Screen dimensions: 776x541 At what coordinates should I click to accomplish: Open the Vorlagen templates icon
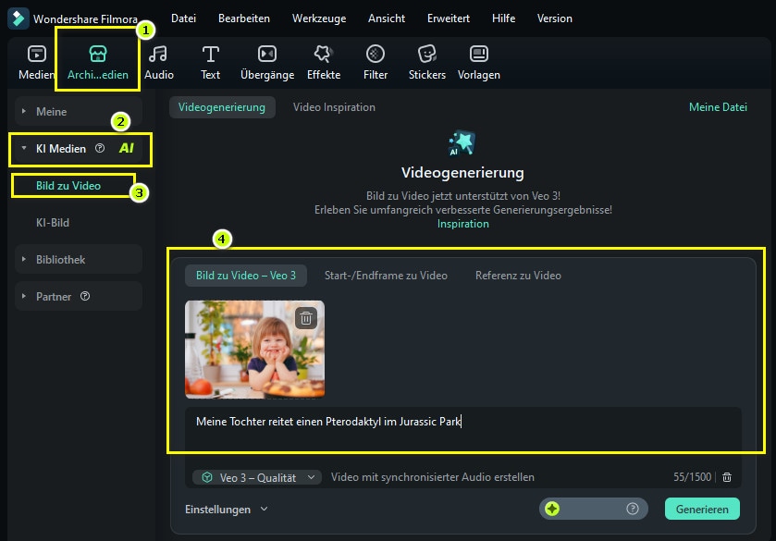(478, 54)
